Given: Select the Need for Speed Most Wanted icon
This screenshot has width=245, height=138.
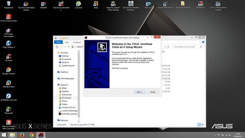Looking at the screenshot, I should pos(113,6).
